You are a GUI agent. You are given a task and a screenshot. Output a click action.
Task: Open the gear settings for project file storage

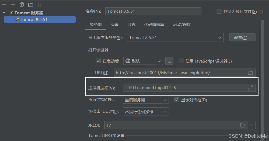tap(261, 12)
